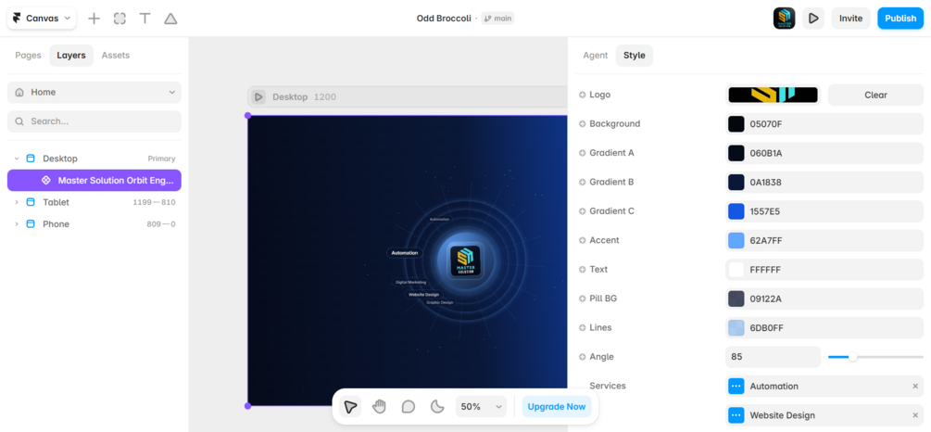Open the Text white color swatch
Screen dimensions: 931x432
pyautogui.click(x=736, y=270)
